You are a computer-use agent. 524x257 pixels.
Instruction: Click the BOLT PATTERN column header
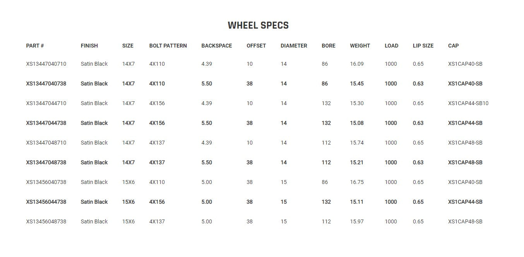pos(168,46)
